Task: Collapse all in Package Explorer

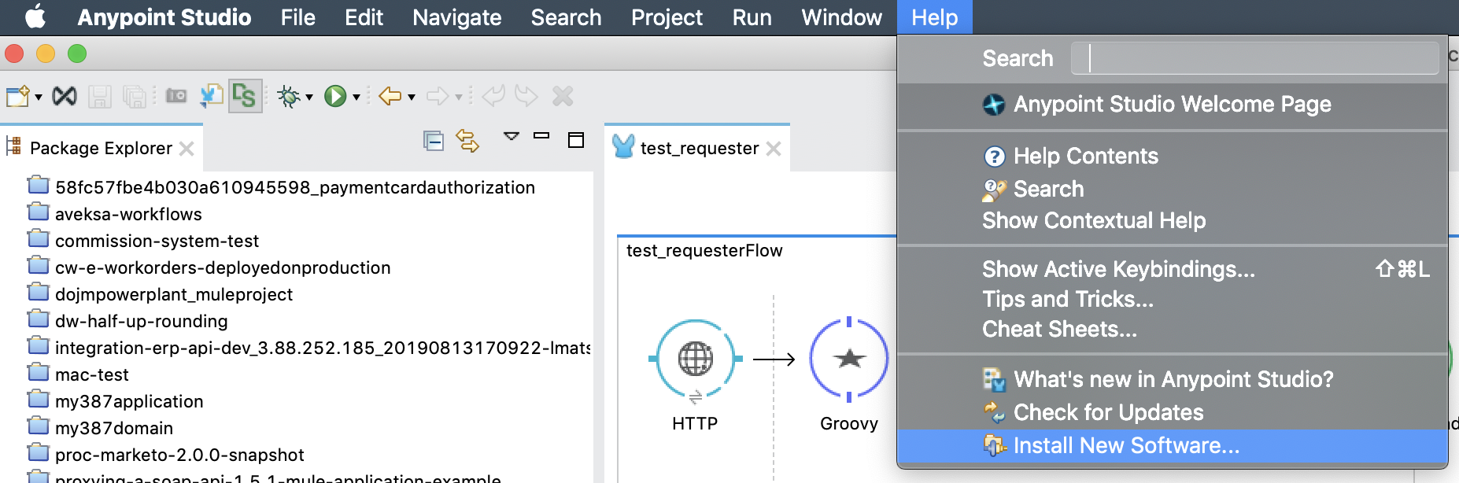Action: coord(433,141)
